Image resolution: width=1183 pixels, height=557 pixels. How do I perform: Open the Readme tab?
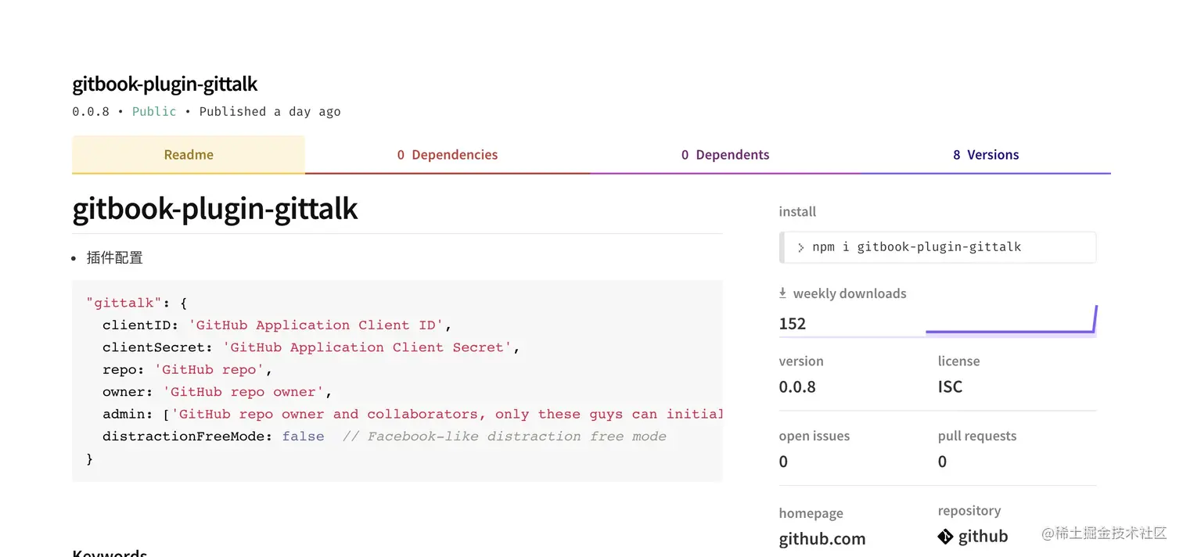coord(189,155)
